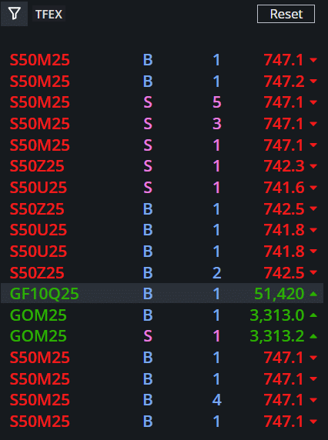
Task: Select the highlighted GF10Q25 ticker row
Action: 162,294
